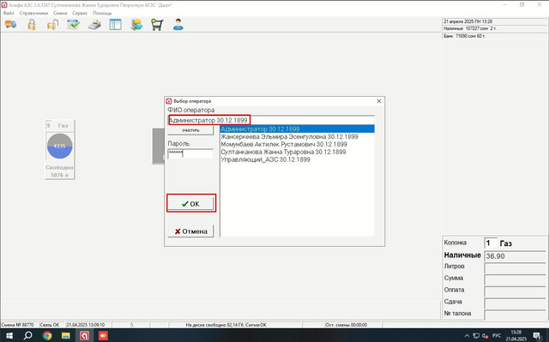The image size is (549, 342).
Task: Click the Сдача input field
Action: [515, 303]
